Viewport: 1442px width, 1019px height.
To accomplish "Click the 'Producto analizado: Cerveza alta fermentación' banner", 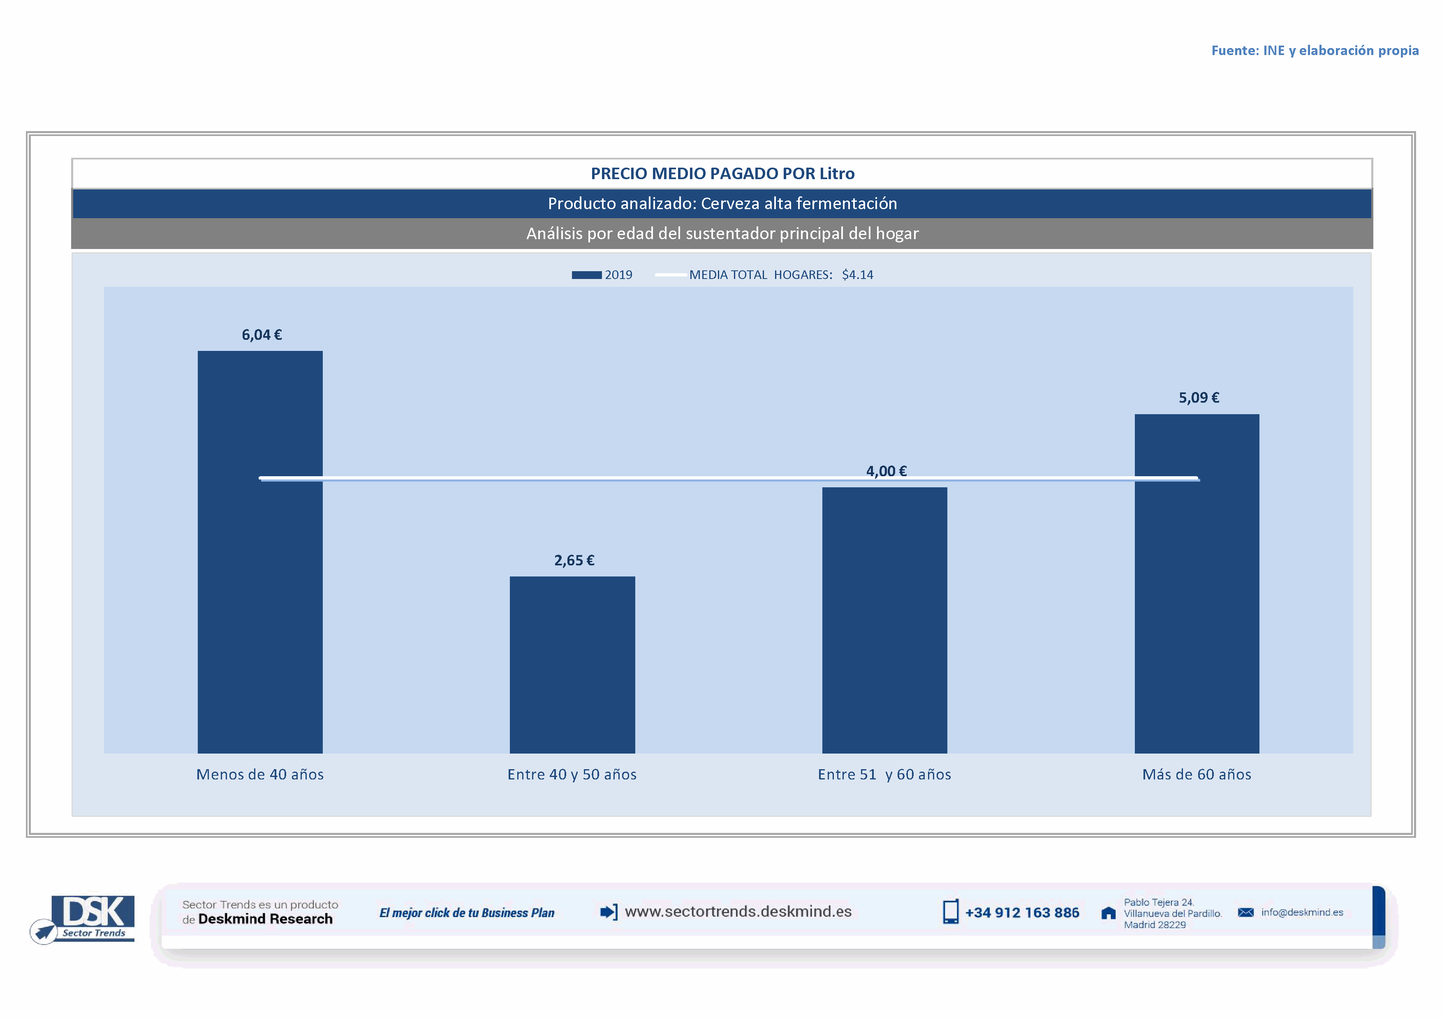I will click(x=722, y=204).
